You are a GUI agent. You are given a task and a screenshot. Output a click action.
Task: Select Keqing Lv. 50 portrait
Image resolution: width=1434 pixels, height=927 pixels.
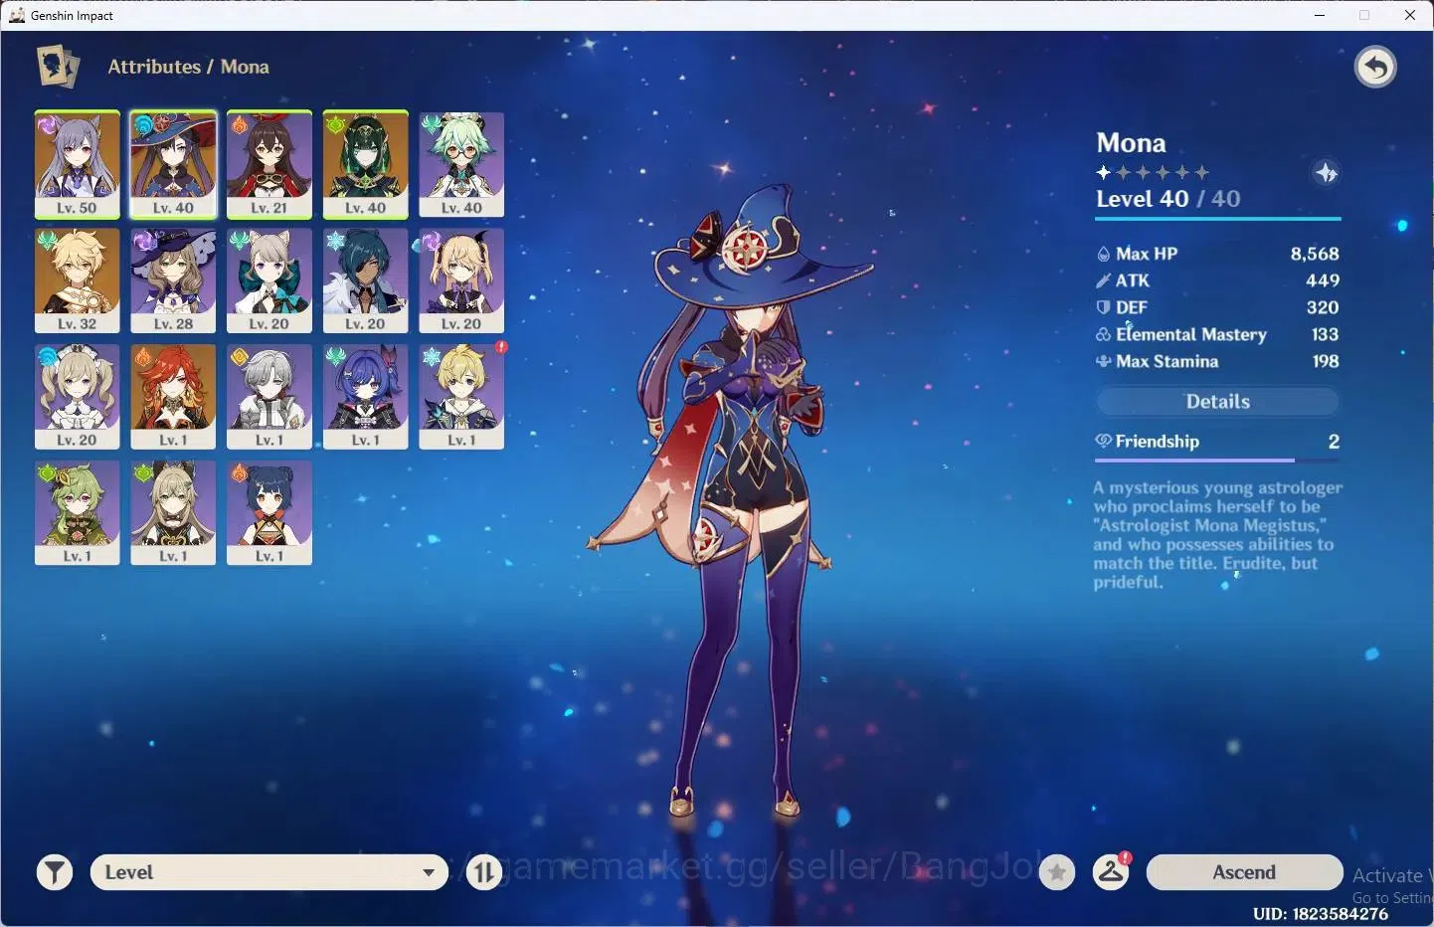click(x=77, y=164)
